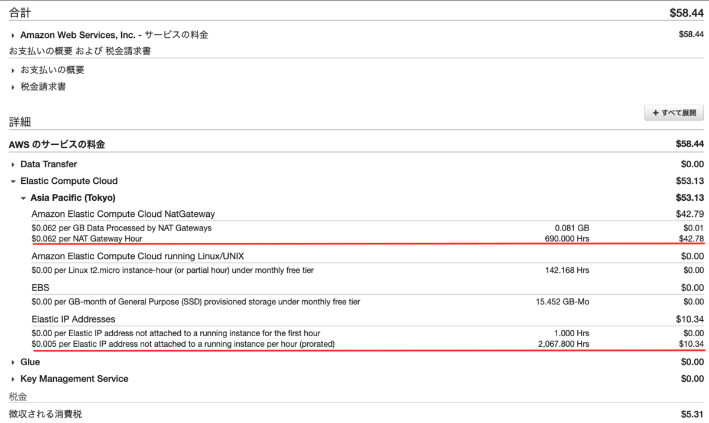
Task: Select the $42.79 NatGateway subtotal
Action: (x=690, y=214)
